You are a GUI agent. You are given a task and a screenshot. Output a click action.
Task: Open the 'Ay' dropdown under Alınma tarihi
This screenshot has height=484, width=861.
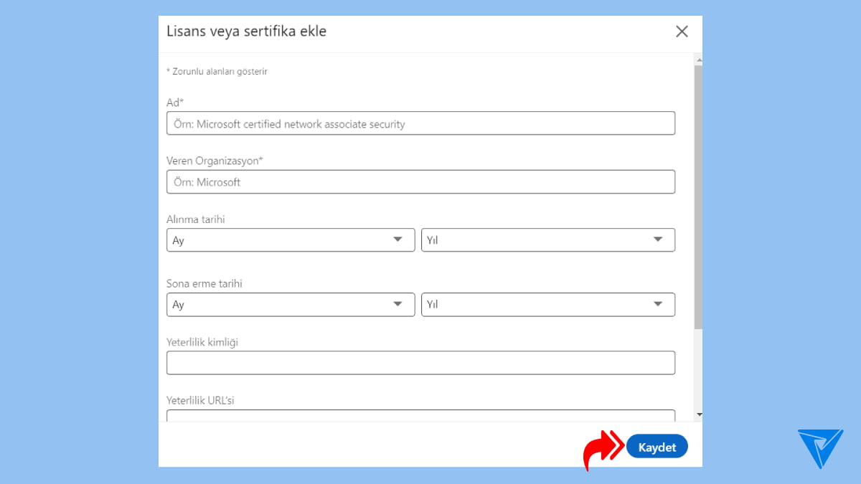click(290, 239)
